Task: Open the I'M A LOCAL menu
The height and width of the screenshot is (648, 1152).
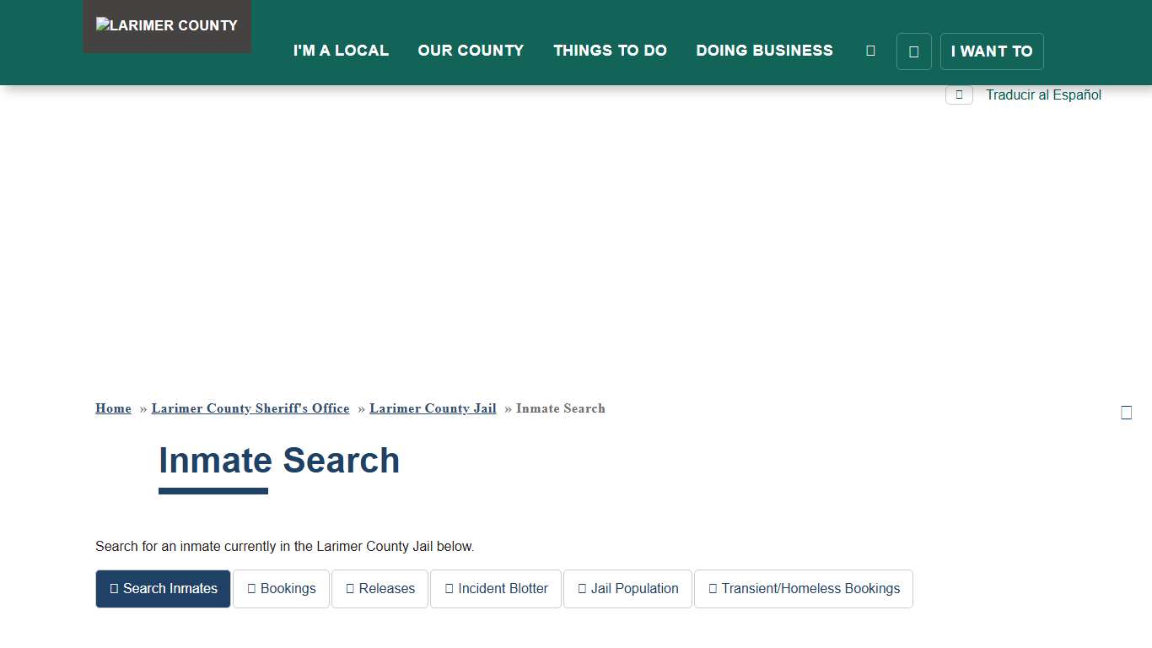Action: coord(341,51)
